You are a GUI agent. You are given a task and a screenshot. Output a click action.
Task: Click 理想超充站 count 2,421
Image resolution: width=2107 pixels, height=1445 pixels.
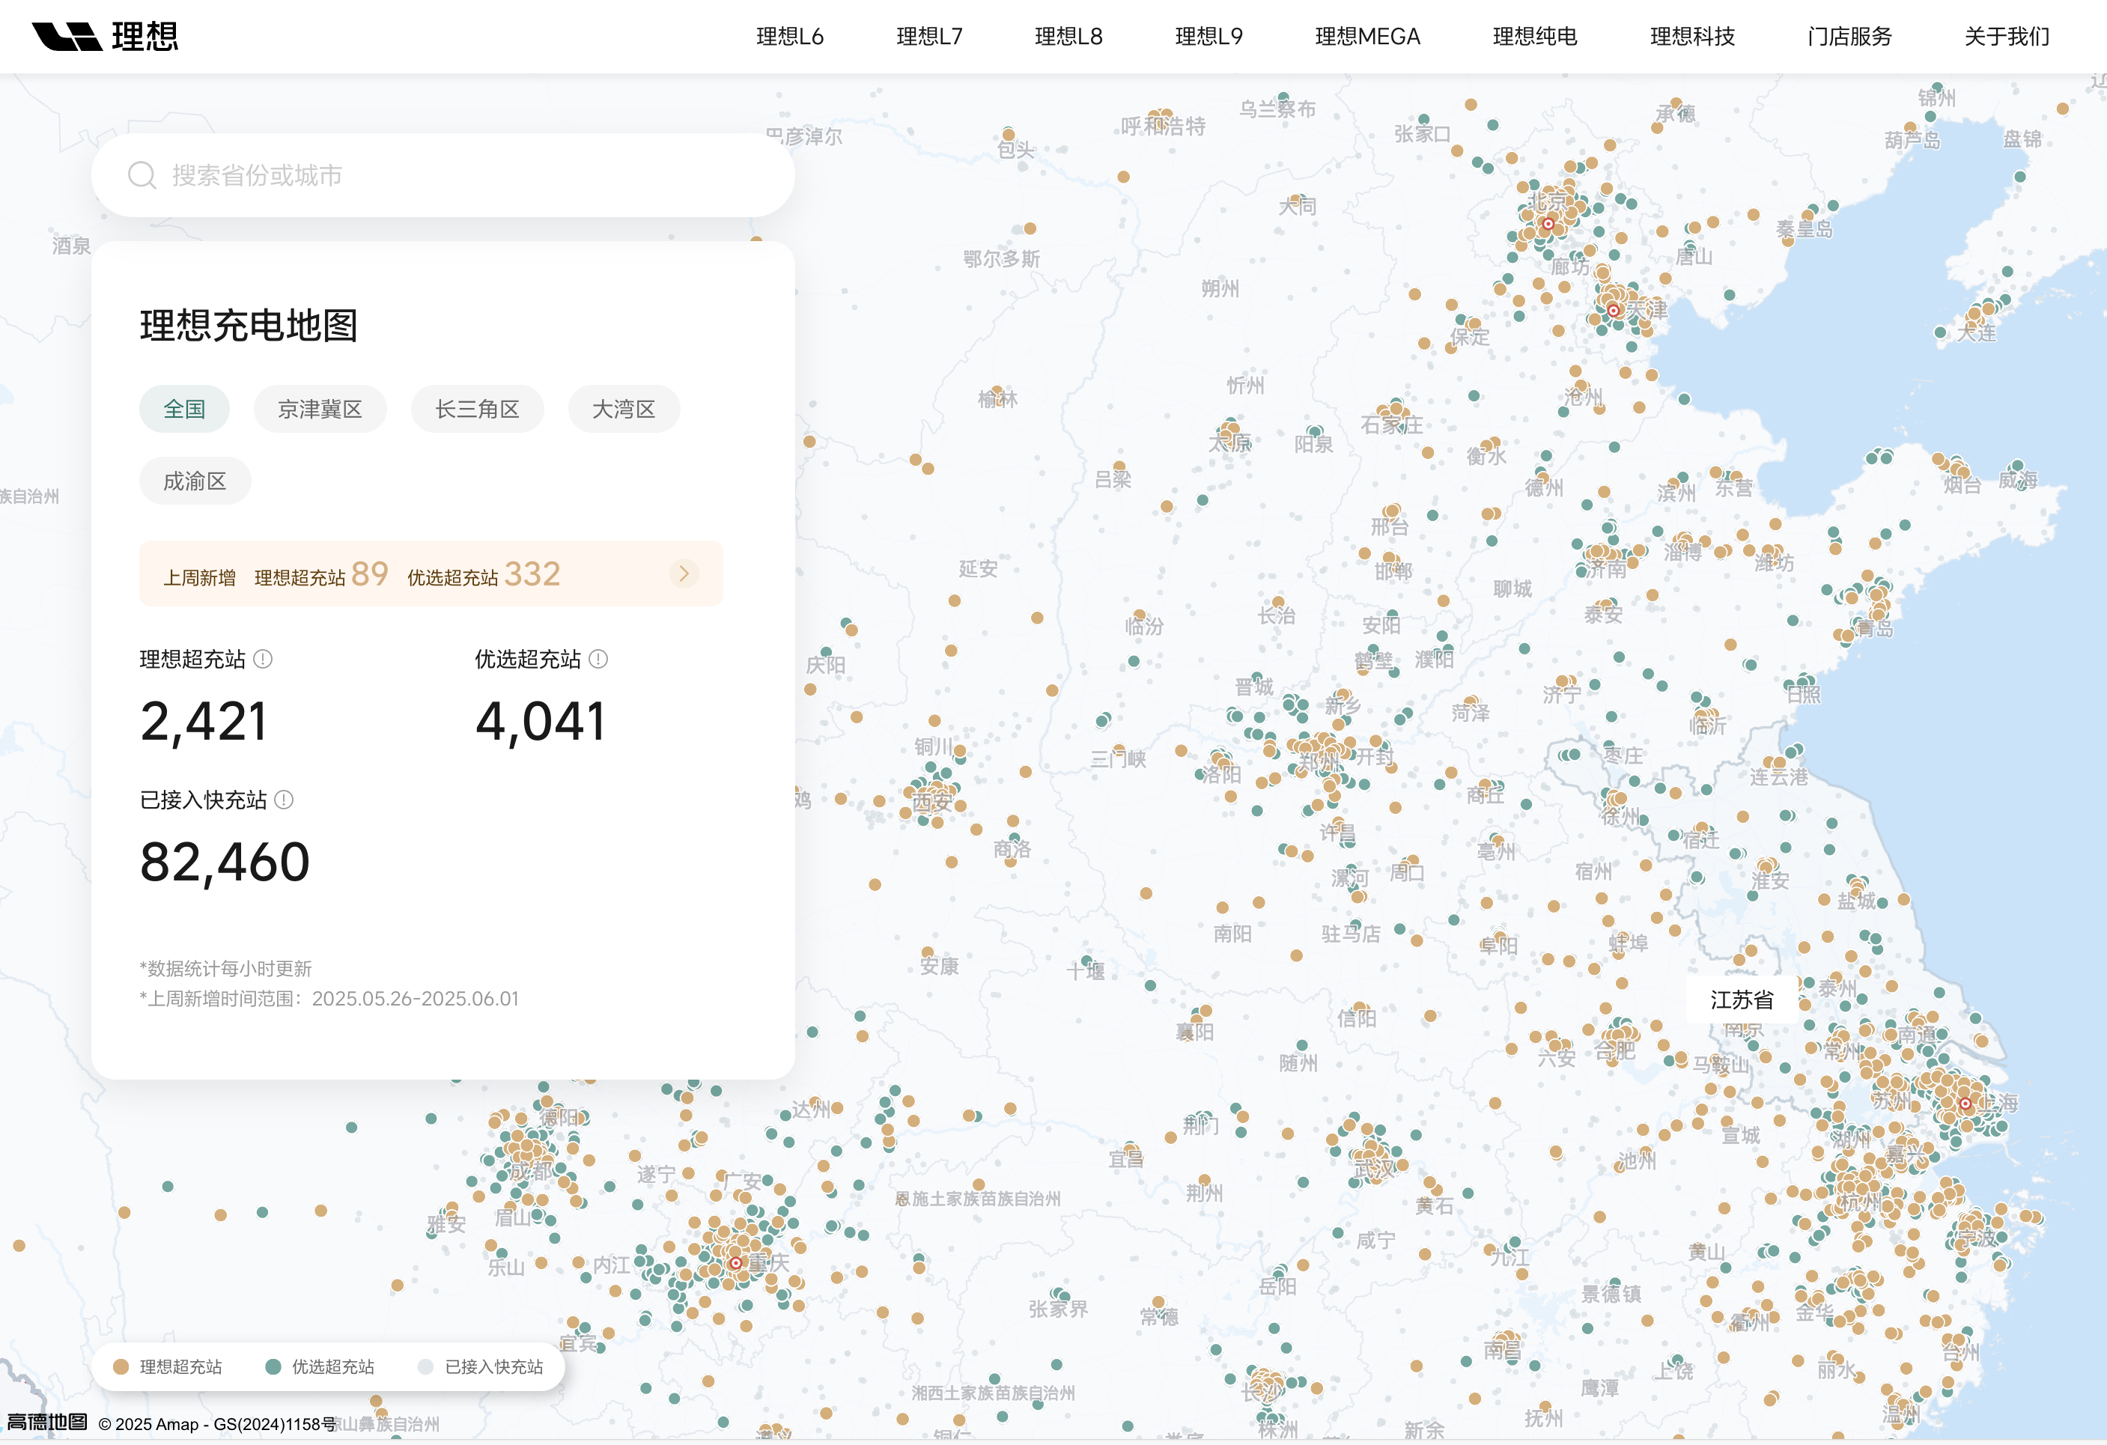coord(204,722)
